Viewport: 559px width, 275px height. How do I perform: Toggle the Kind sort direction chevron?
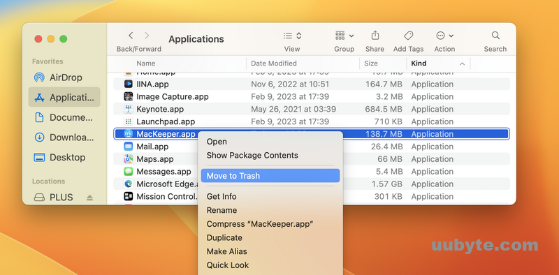[463, 64]
